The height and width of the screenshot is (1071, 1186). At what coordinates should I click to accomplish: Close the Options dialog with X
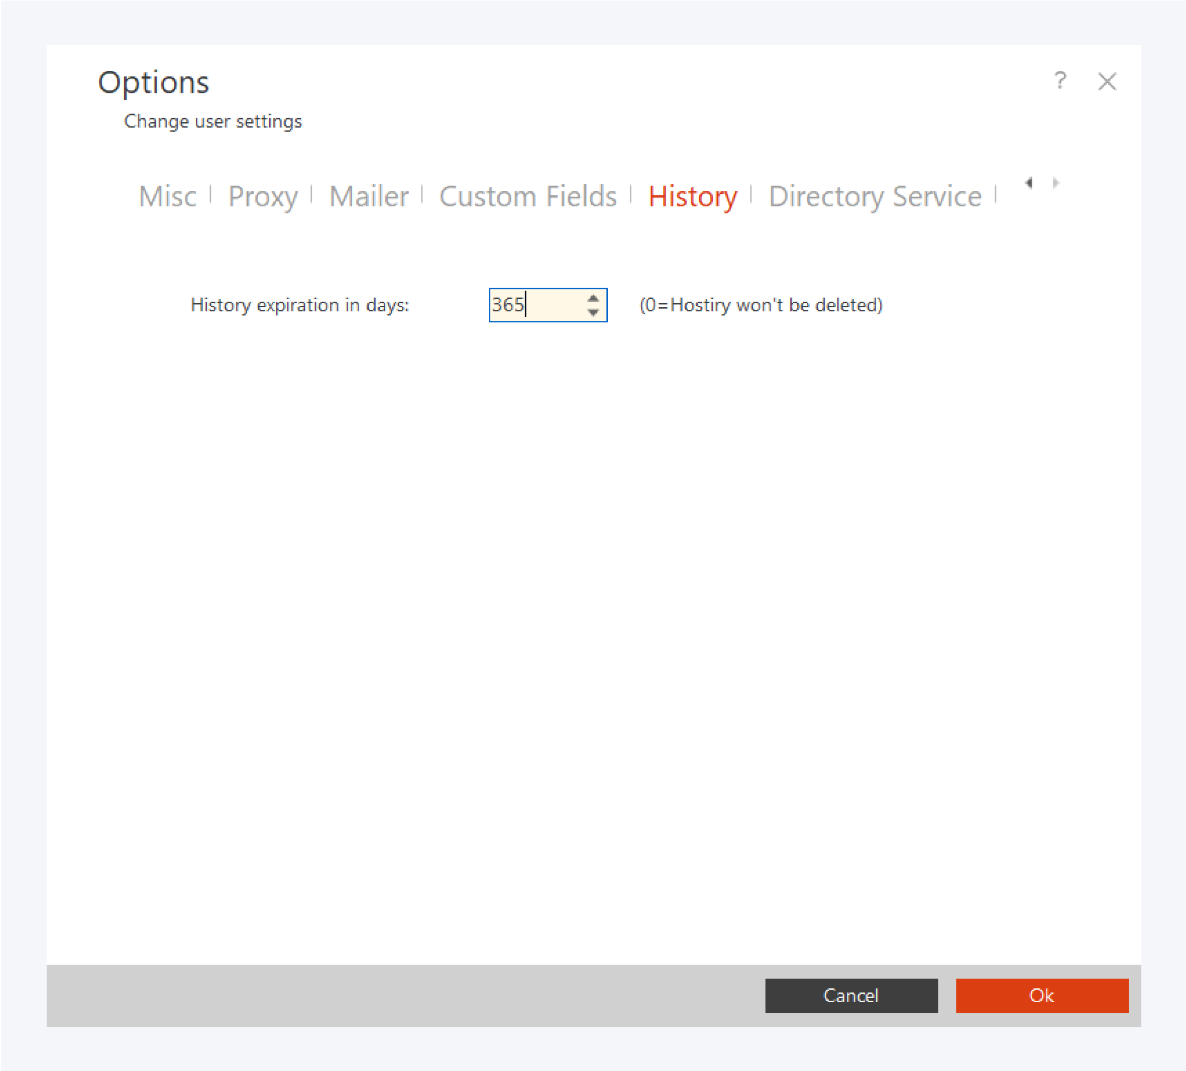(1107, 81)
